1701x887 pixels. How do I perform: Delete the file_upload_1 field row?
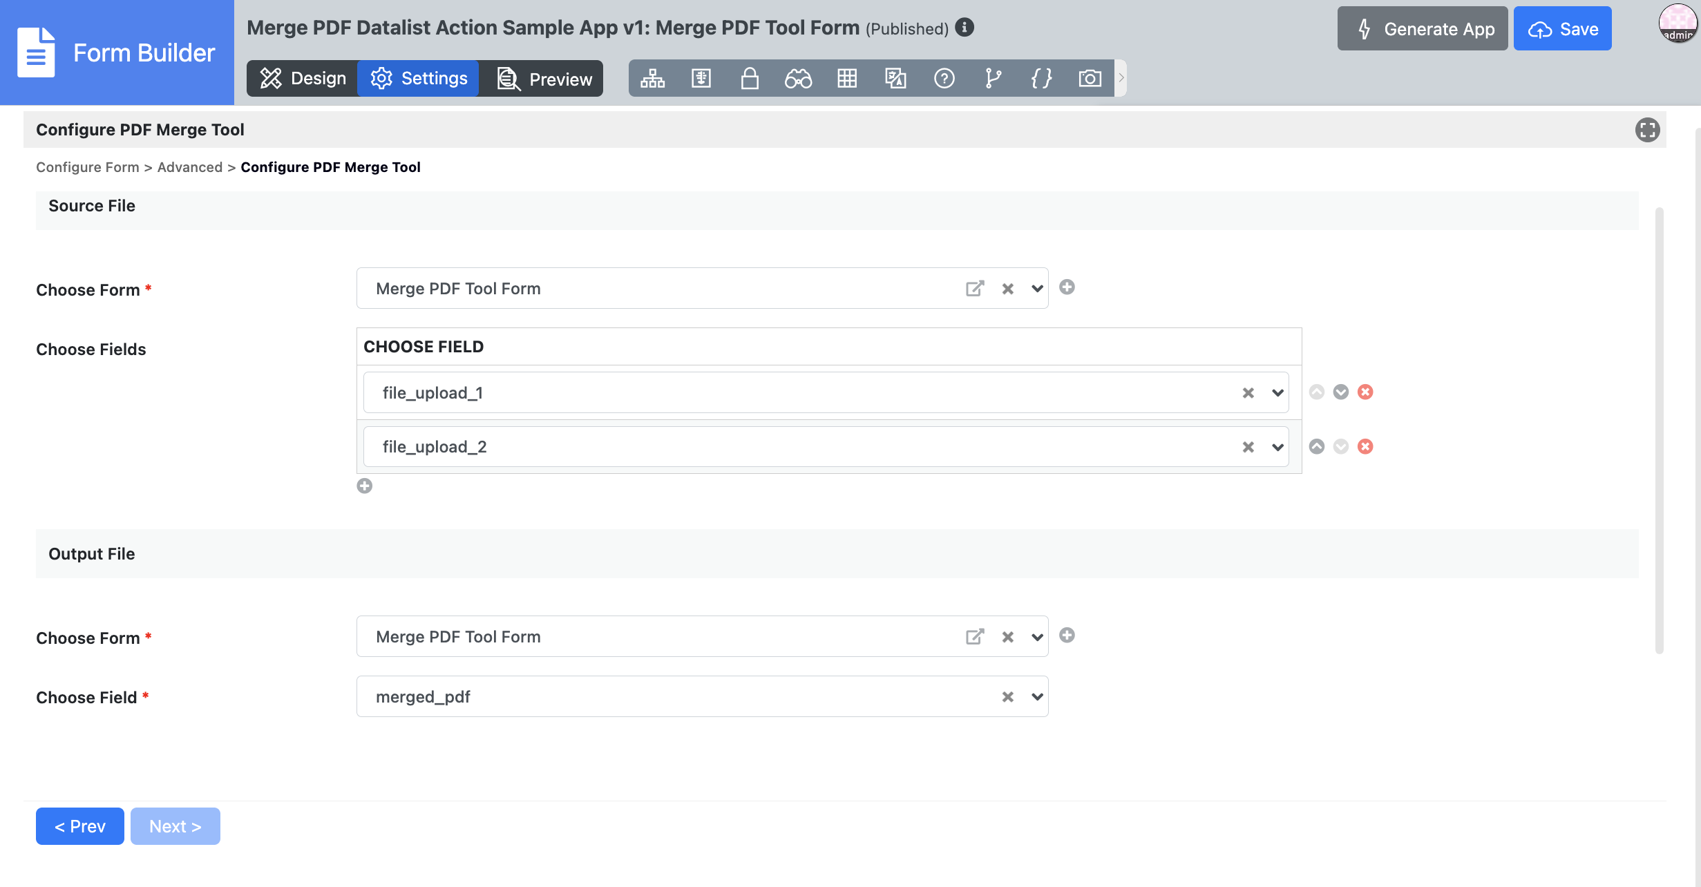1365,392
